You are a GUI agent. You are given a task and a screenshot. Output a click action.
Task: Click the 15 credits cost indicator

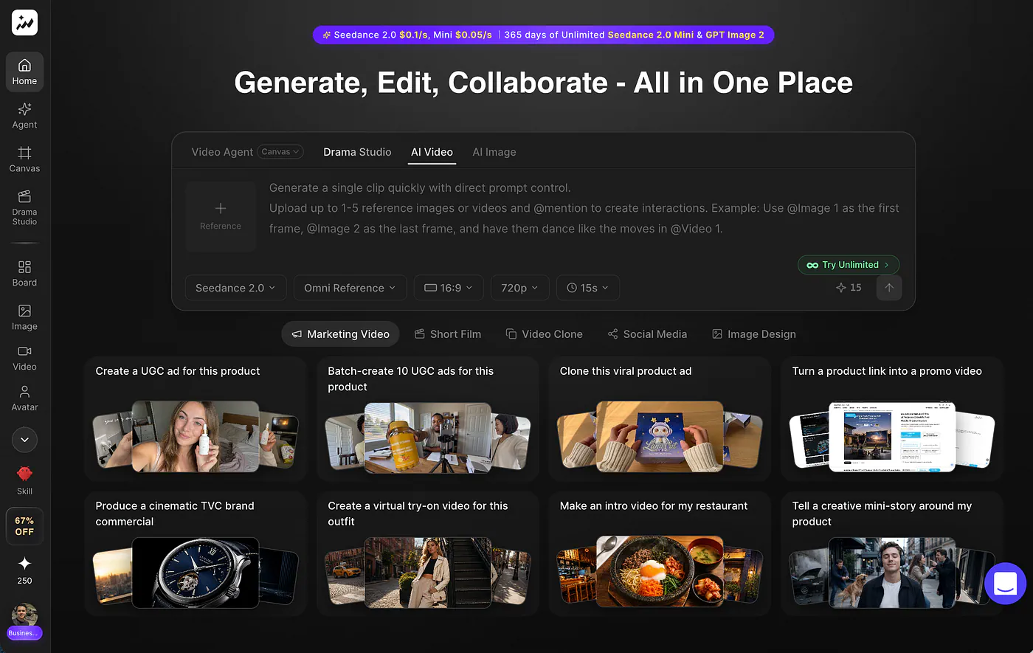click(849, 288)
